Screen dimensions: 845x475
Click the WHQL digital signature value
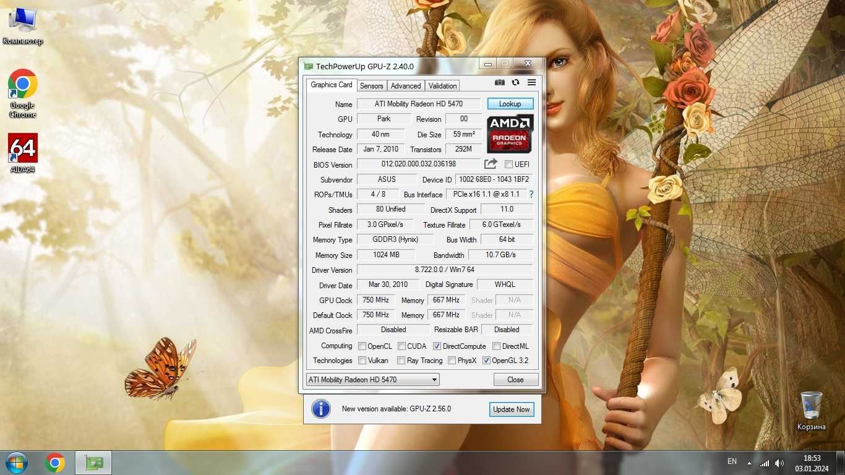[505, 285]
